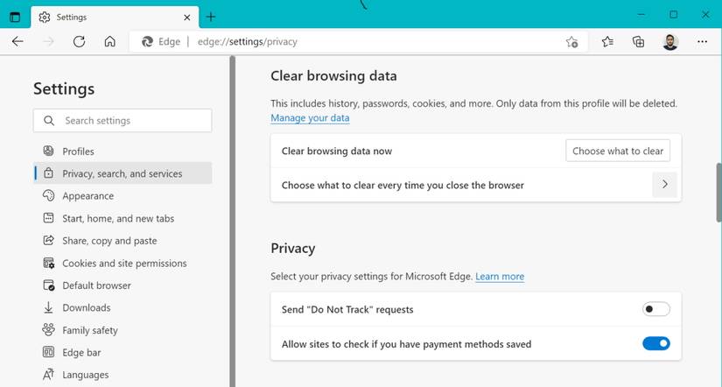Viewport: 722px width, 387px height.
Task: Disable payment methods check toggle
Action: pos(655,344)
